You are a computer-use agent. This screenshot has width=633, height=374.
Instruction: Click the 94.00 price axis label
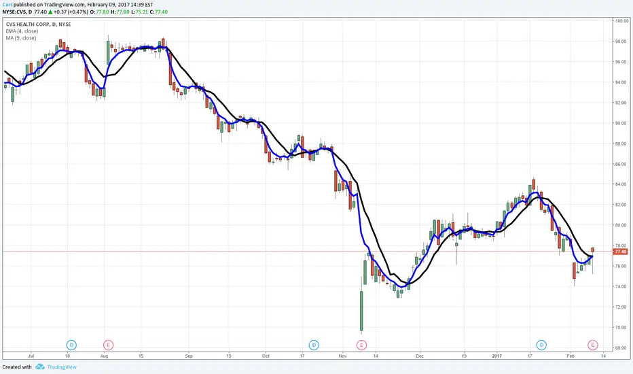point(621,82)
